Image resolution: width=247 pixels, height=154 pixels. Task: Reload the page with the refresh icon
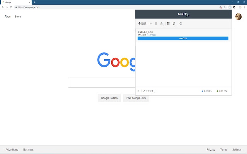[x=11, y=7]
